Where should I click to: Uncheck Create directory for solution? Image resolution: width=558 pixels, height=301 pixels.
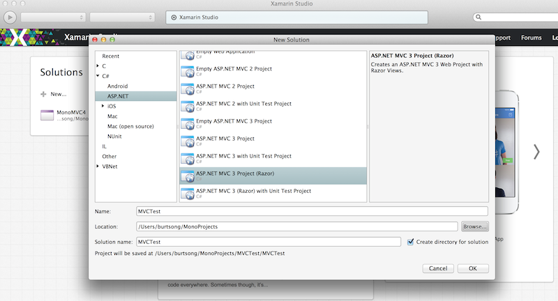pyautogui.click(x=410, y=242)
